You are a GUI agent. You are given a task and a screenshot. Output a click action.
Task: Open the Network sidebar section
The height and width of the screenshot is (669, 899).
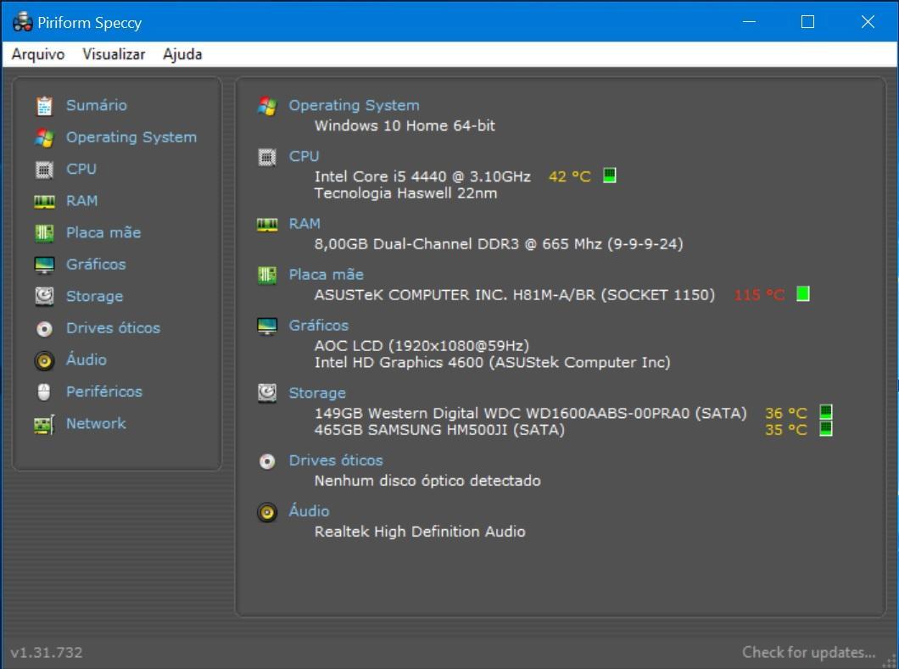(x=96, y=424)
